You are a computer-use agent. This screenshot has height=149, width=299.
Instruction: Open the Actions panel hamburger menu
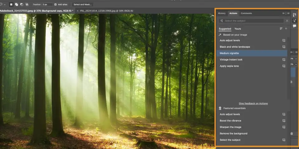point(288,13)
